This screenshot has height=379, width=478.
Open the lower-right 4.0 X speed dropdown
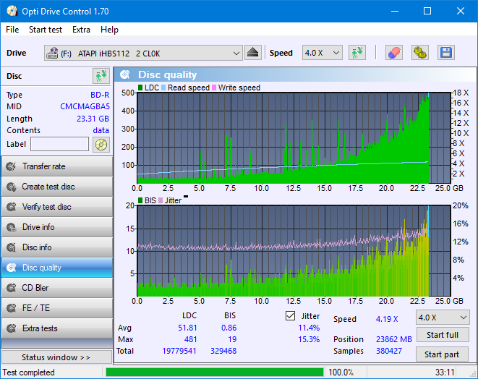443,318
